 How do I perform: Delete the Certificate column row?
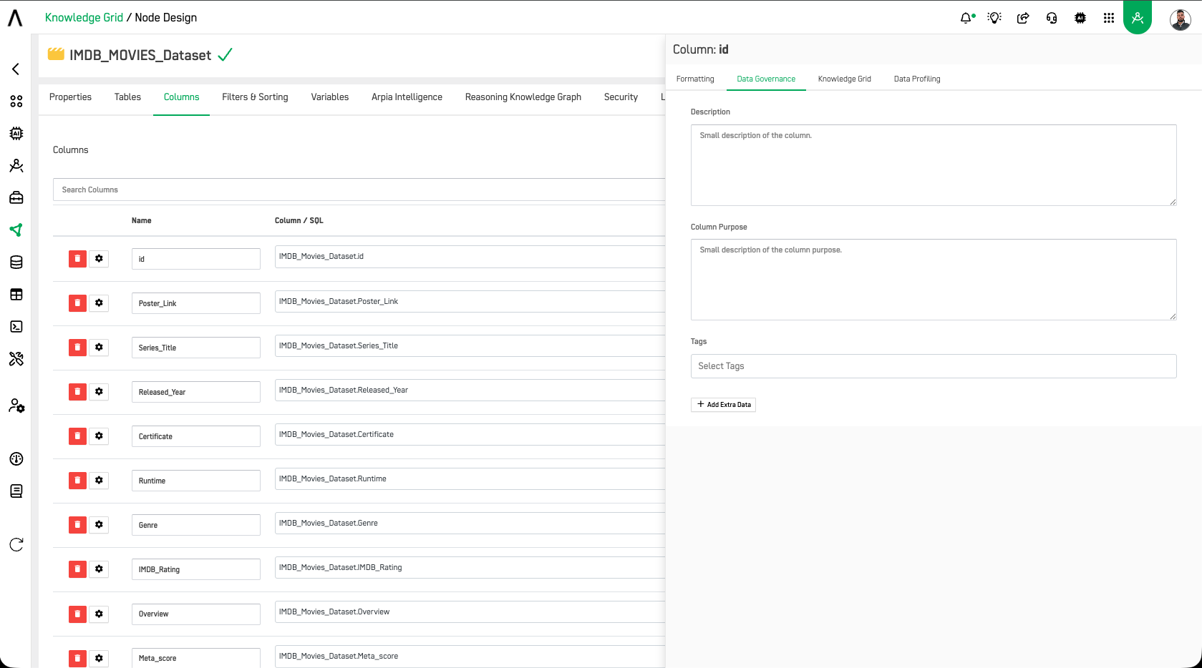click(x=77, y=436)
